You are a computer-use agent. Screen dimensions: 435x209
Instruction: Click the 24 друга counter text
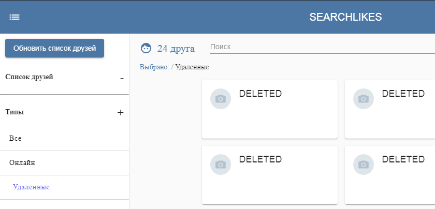pos(176,49)
